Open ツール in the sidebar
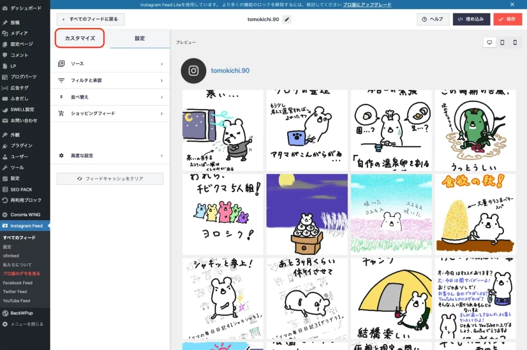Viewport: 527px width, 350px height. [25, 167]
